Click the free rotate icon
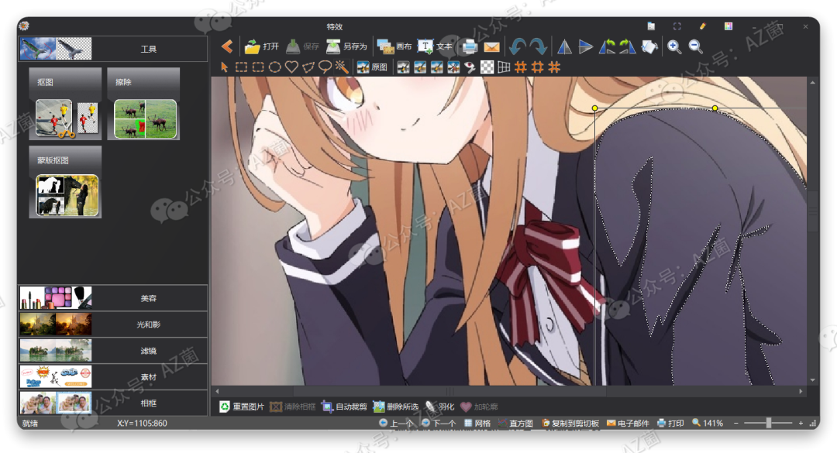 (649, 47)
